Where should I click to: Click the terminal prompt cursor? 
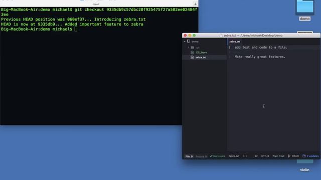76,29
